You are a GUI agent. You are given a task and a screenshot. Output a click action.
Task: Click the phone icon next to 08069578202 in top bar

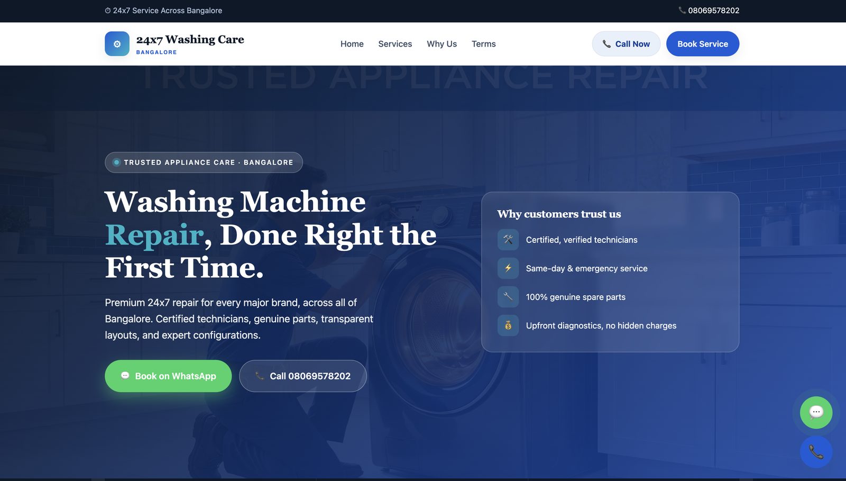pyautogui.click(x=682, y=10)
